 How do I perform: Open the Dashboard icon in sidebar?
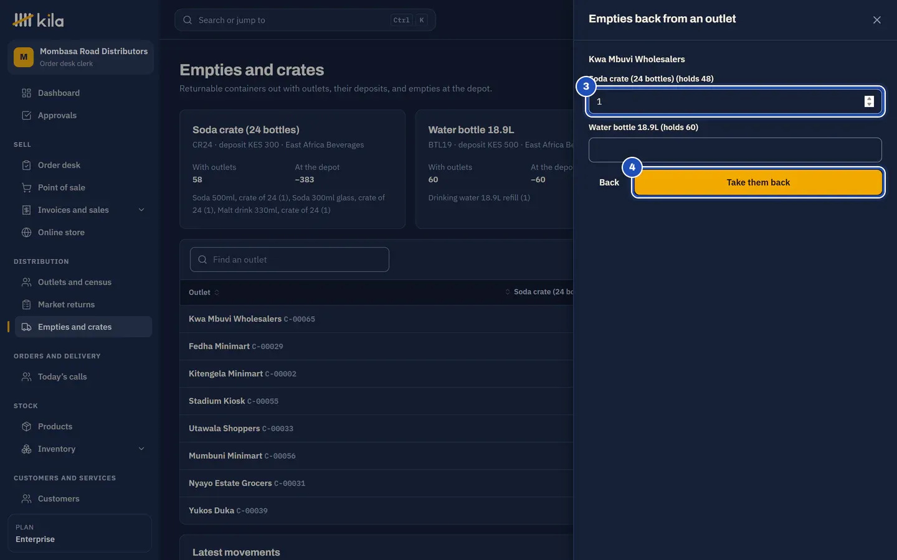(x=26, y=93)
